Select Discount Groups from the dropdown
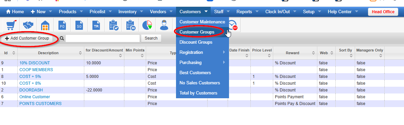Viewport: 404px width, 125px height. [202, 42]
